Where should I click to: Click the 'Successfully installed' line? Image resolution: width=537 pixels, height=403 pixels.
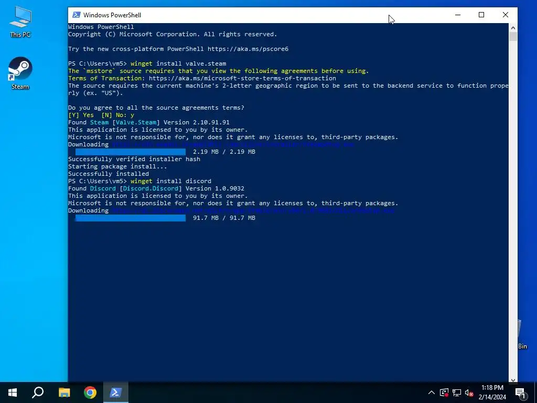[x=109, y=174]
